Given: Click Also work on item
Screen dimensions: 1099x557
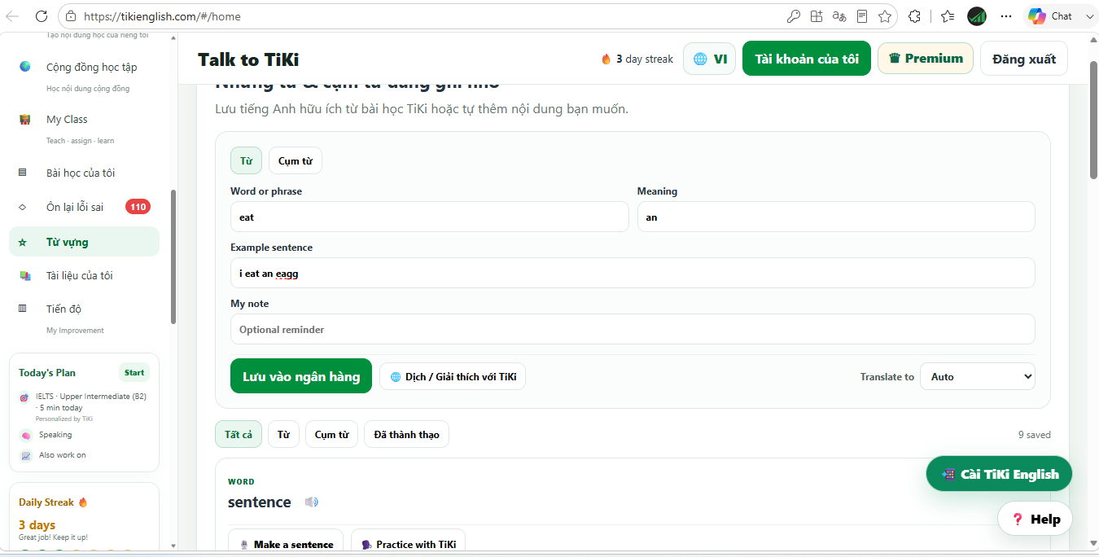Looking at the screenshot, I should (x=62, y=455).
